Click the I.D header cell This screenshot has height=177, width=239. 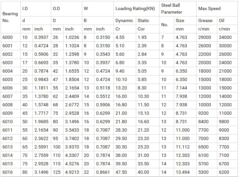36,9
